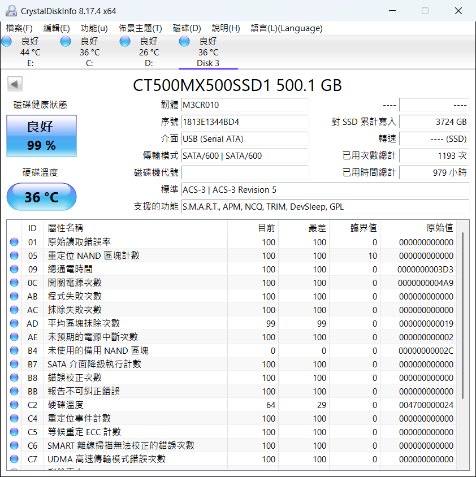Select the Disk 3 tab
The height and width of the screenshot is (477, 476).
point(208,52)
